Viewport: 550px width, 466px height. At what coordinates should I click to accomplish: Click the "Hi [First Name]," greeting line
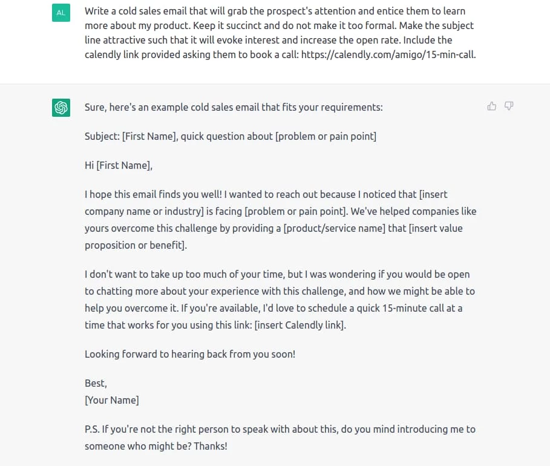[119, 165]
